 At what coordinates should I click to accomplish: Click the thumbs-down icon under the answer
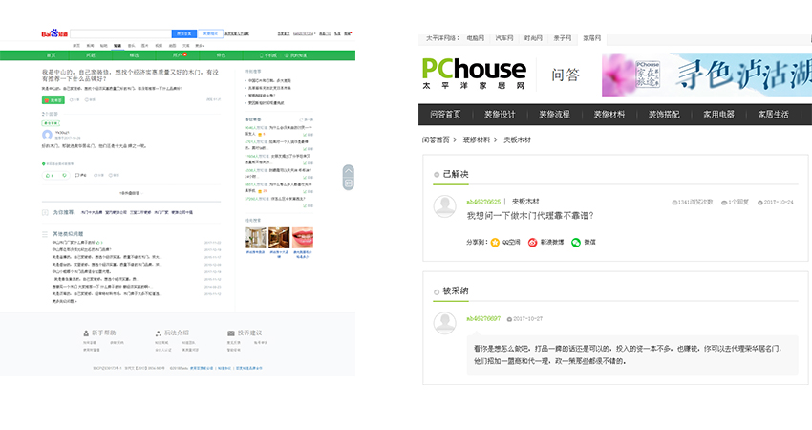pos(64,175)
